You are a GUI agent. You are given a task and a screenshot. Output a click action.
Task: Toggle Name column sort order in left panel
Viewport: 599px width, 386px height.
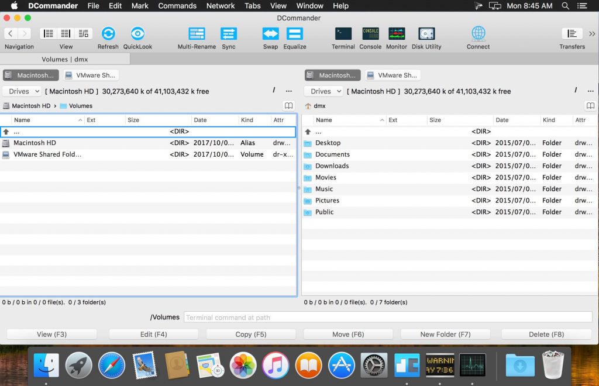pos(44,120)
